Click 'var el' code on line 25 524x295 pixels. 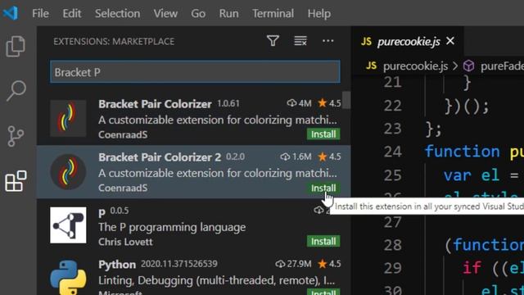pyautogui.click(x=472, y=175)
